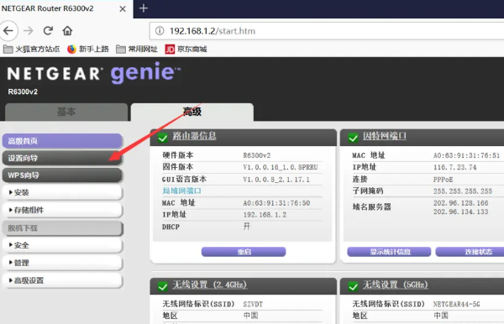Click the R6300v2 model label under the logo
The height and width of the screenshot is (324, 504).
(23, 91)
